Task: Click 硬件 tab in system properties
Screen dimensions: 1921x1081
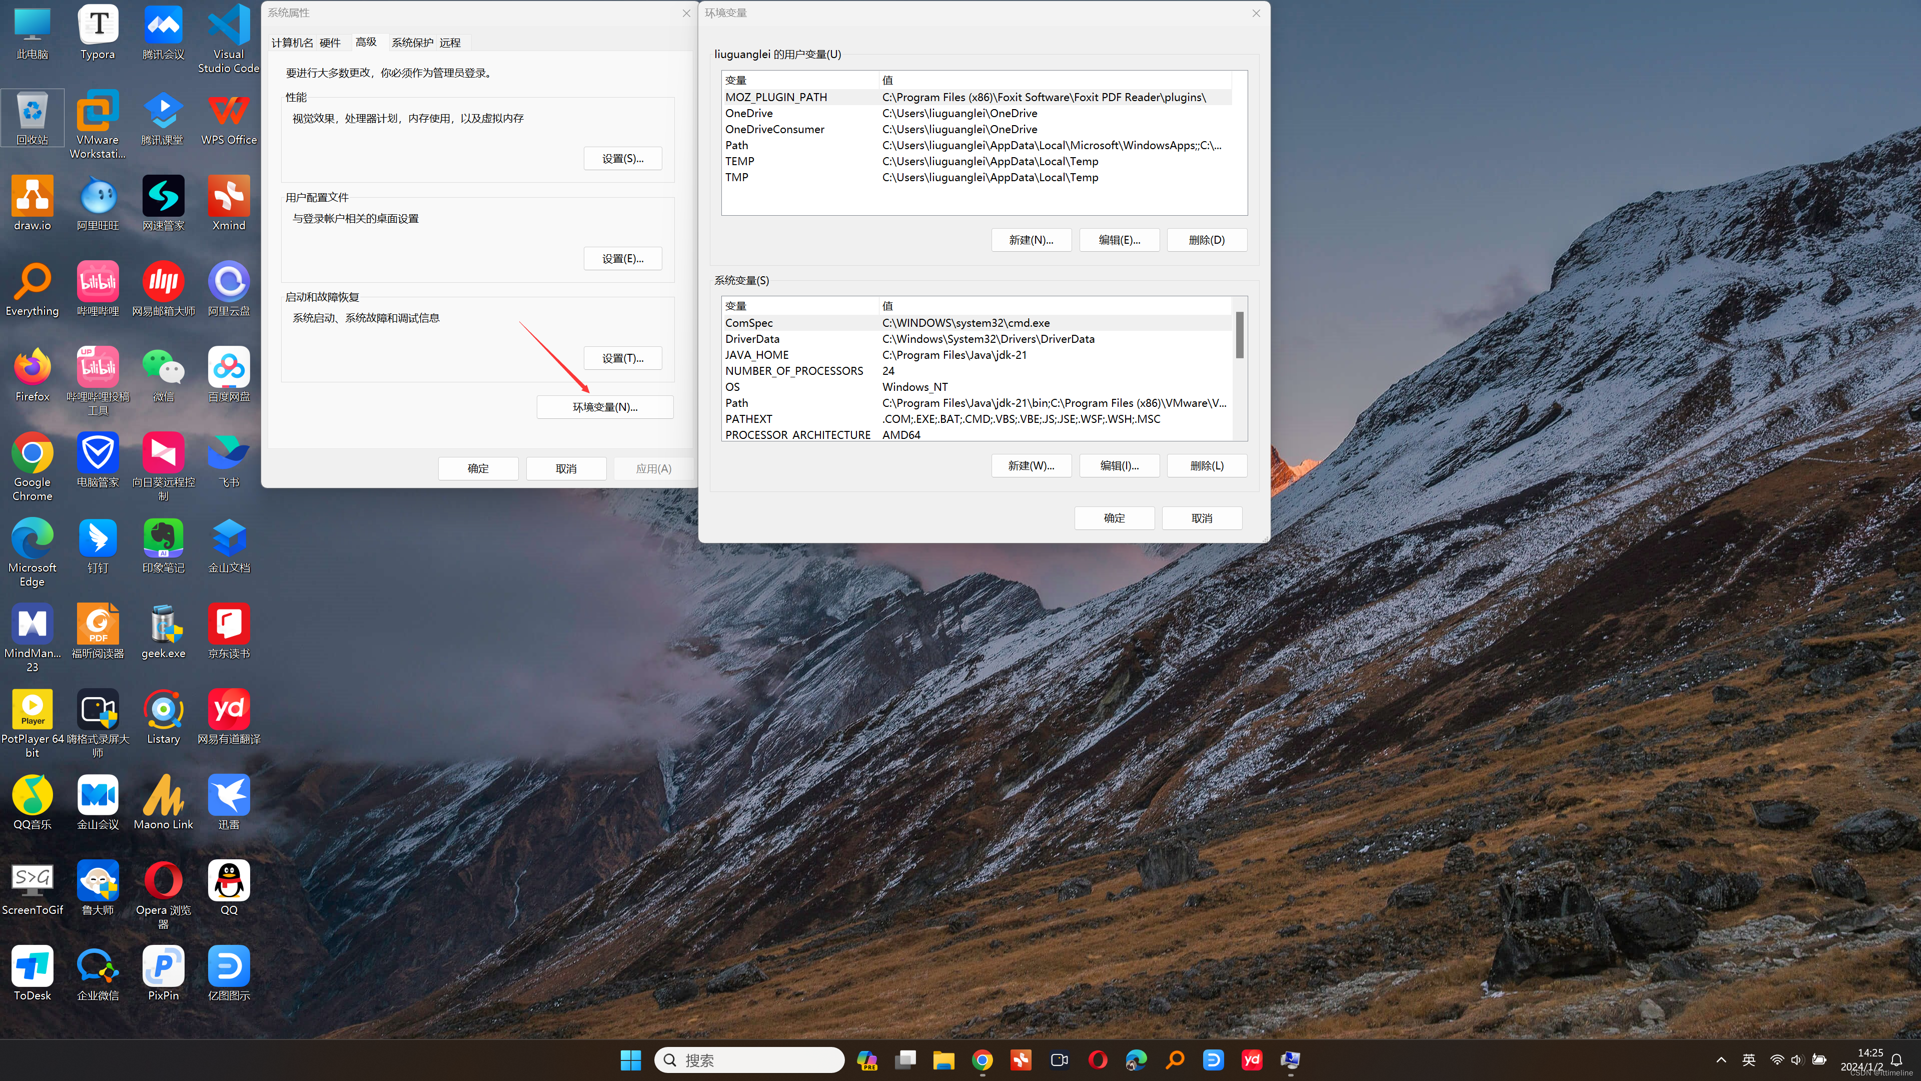Action: pyautogui.click(x=330, y=42)
